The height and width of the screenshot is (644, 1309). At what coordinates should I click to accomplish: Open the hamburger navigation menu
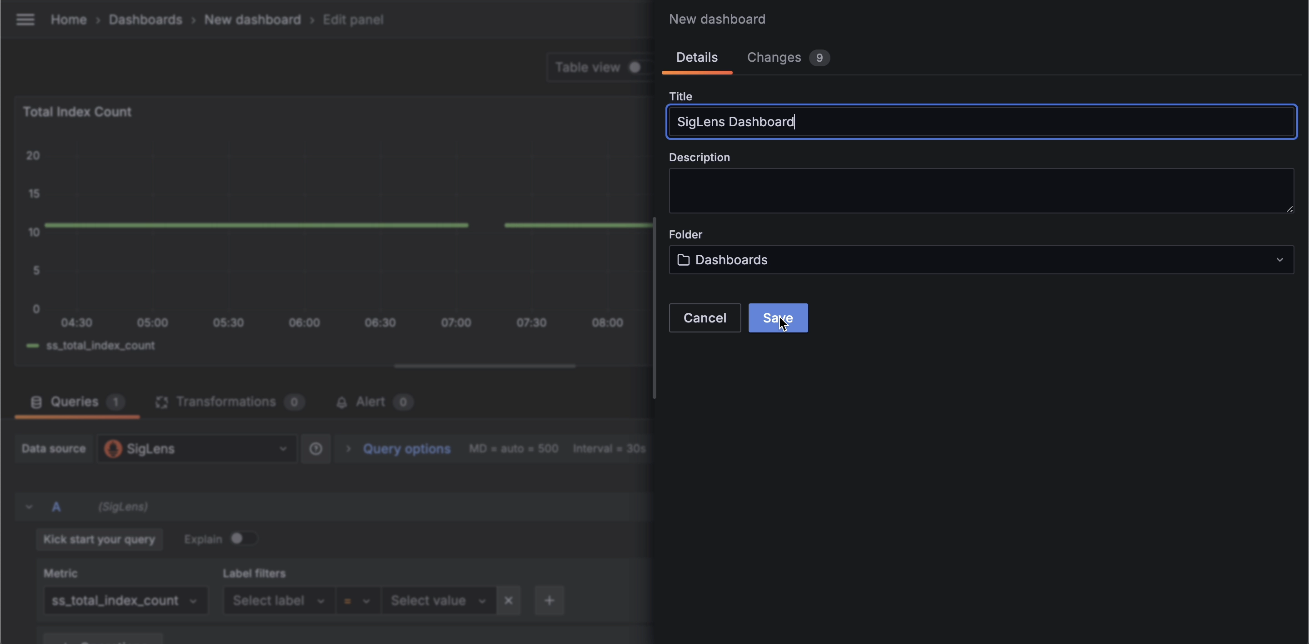(x=25, y=20)
